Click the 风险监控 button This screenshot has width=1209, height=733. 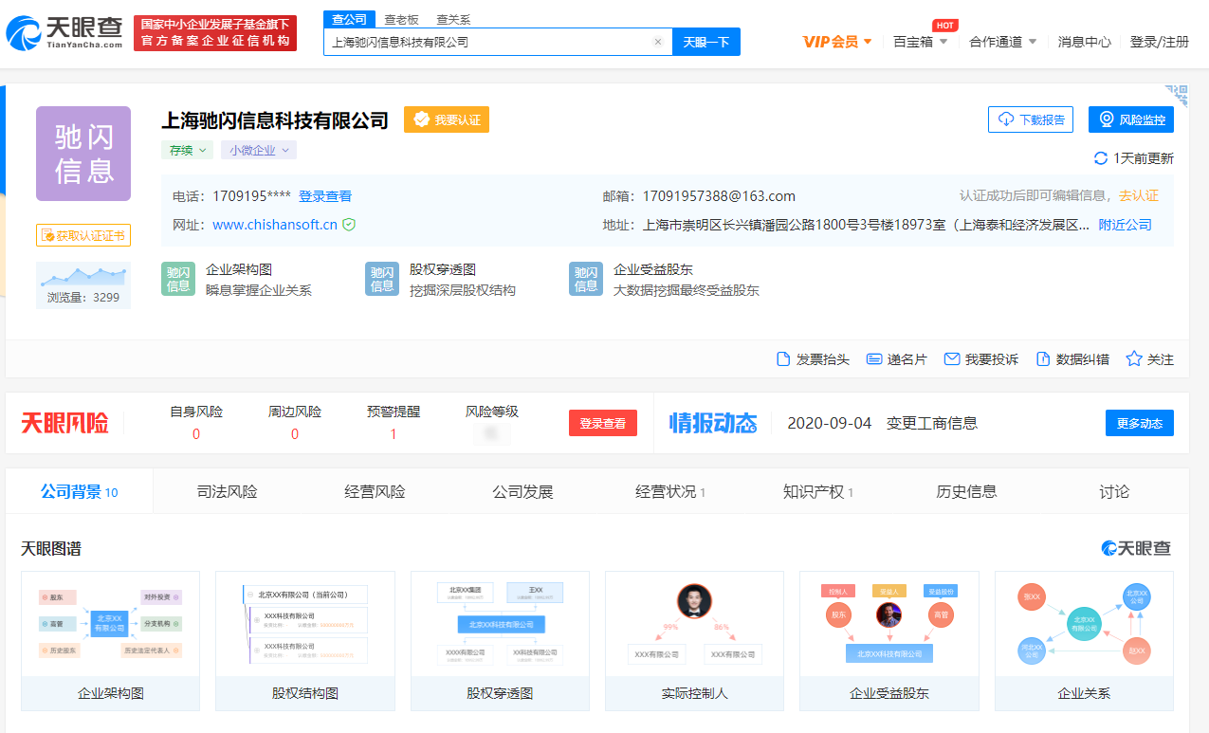(1131, 119)
